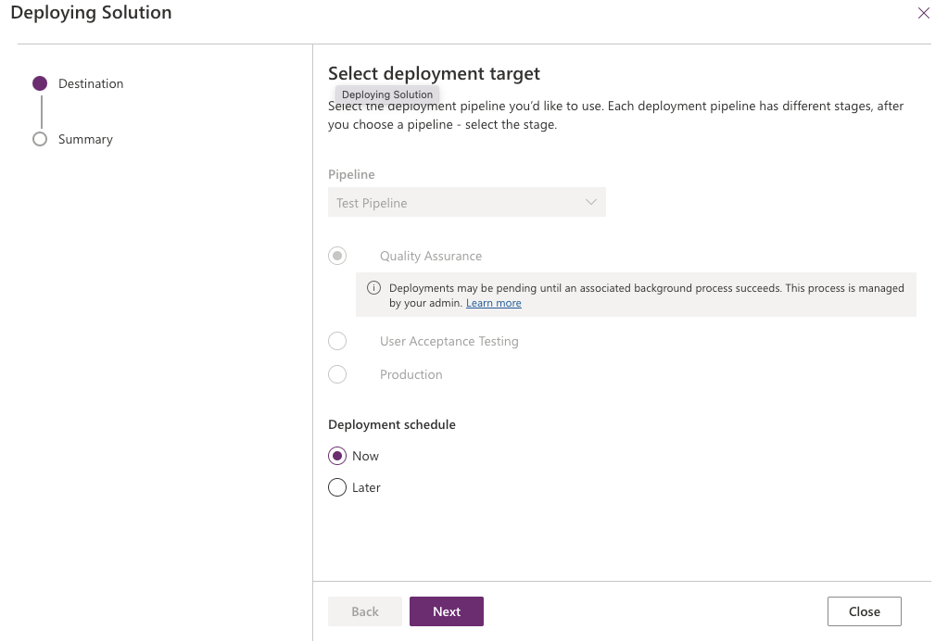This screenshot has width=948, height=642.
Task: Click the Destination step circle indicator
Action: (40, 83)
